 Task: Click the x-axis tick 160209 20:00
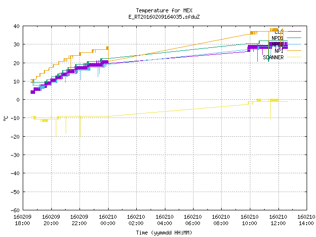(x=51, y=220)
